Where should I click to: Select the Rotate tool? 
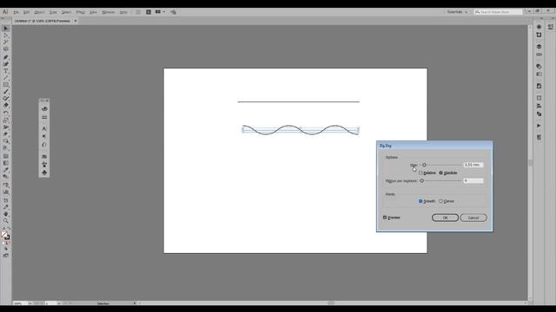[6, 114]
